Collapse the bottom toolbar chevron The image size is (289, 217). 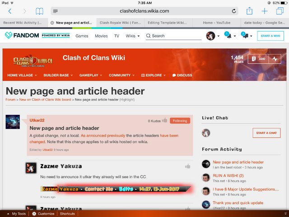(285, 213)
